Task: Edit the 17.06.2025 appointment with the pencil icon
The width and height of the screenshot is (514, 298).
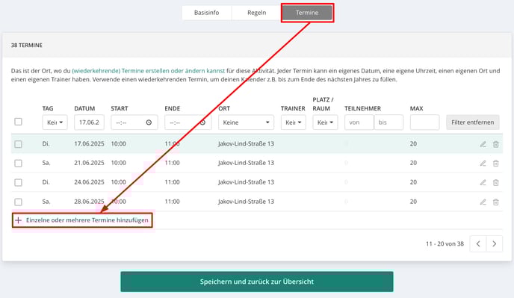Action: pyautogui.click(x=483, y=144)
